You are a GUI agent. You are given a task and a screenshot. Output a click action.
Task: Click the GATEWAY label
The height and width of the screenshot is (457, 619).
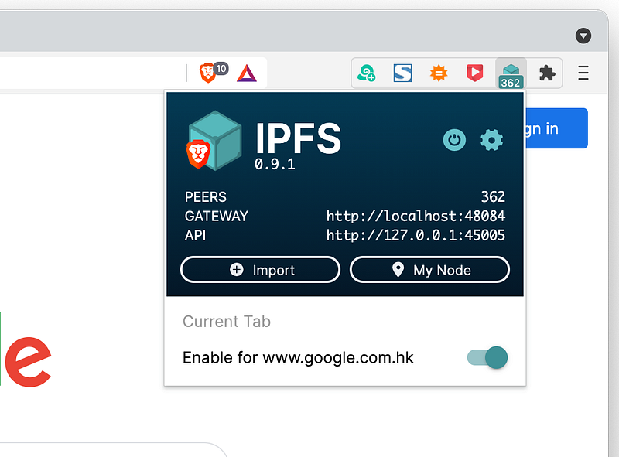tap(217, 216)
